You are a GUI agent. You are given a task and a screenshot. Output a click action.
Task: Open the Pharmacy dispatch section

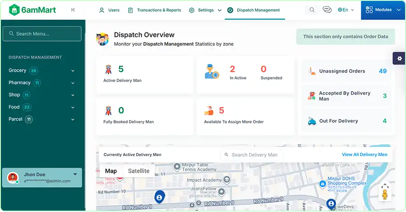tap(42, 83)
